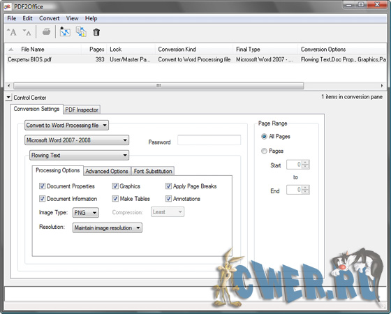The height and width of the screenshot is (314, 391).
Task: Toggle the Apply Page Breaks checkbox
Action: tap(168, 186)
